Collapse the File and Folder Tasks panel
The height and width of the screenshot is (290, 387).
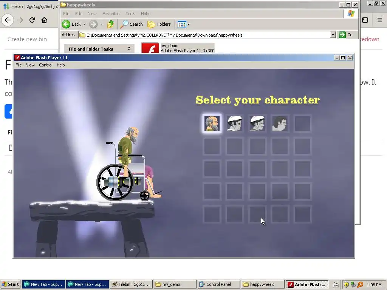click(x=129, y=49)
